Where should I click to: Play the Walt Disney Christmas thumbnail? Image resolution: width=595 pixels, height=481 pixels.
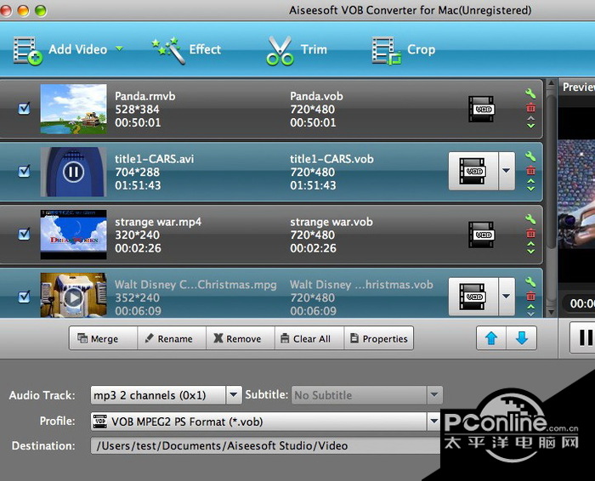click(x=73, y=297)
